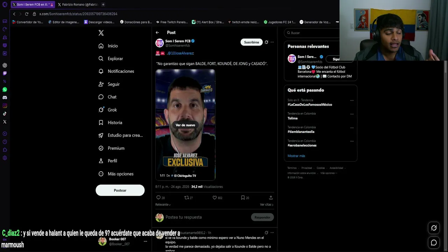448x252 pixels.
Task: Open Instagram from the browser sidebar
Action: [x=5, y=106]
